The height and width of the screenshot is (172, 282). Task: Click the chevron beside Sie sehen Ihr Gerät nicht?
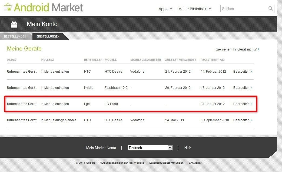click(259, 49)
